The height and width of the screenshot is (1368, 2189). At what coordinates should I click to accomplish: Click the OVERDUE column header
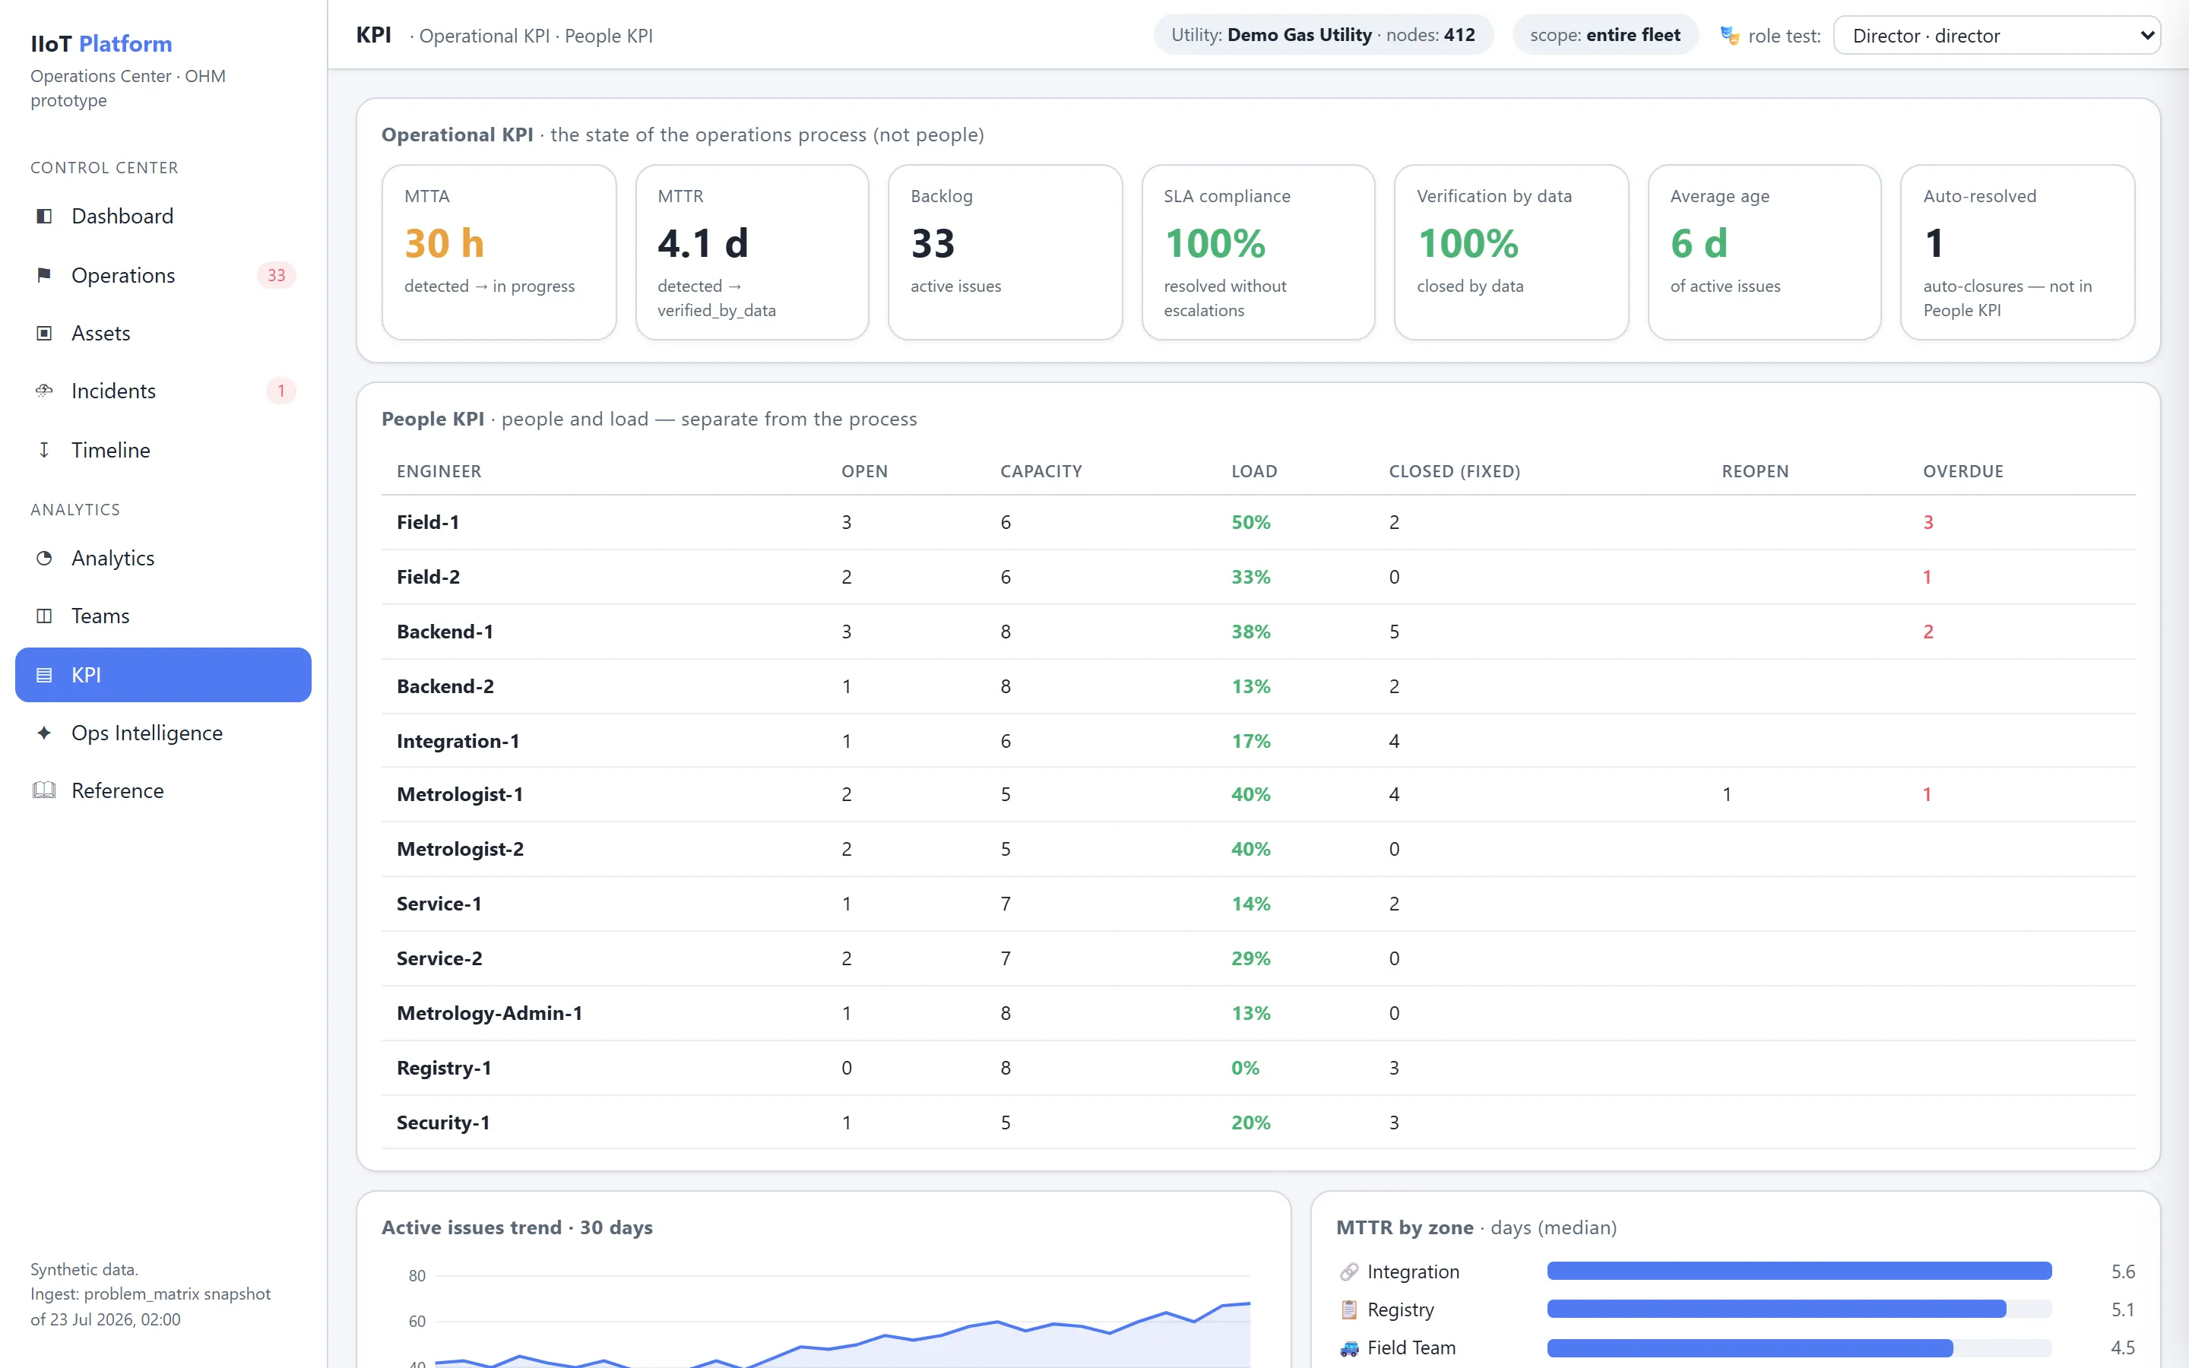(x=1962, y=471)
